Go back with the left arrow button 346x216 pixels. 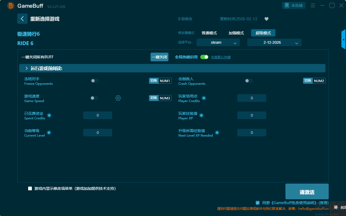point(22,19)
